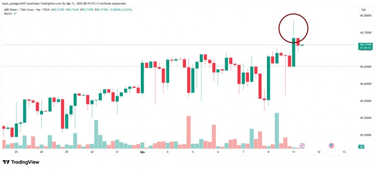Click the purple lightning event icon
The image size is (376, 169).
302,145
